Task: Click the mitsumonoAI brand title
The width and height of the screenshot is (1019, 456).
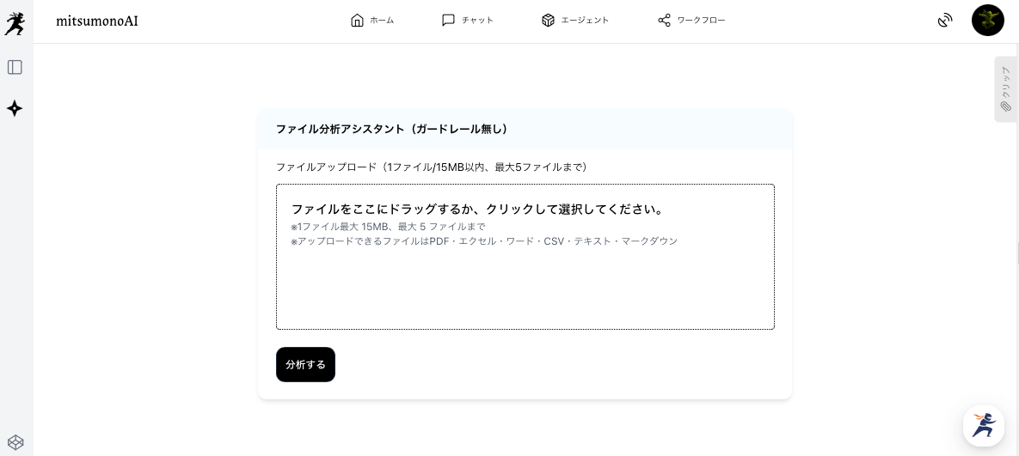Action: 96,21
